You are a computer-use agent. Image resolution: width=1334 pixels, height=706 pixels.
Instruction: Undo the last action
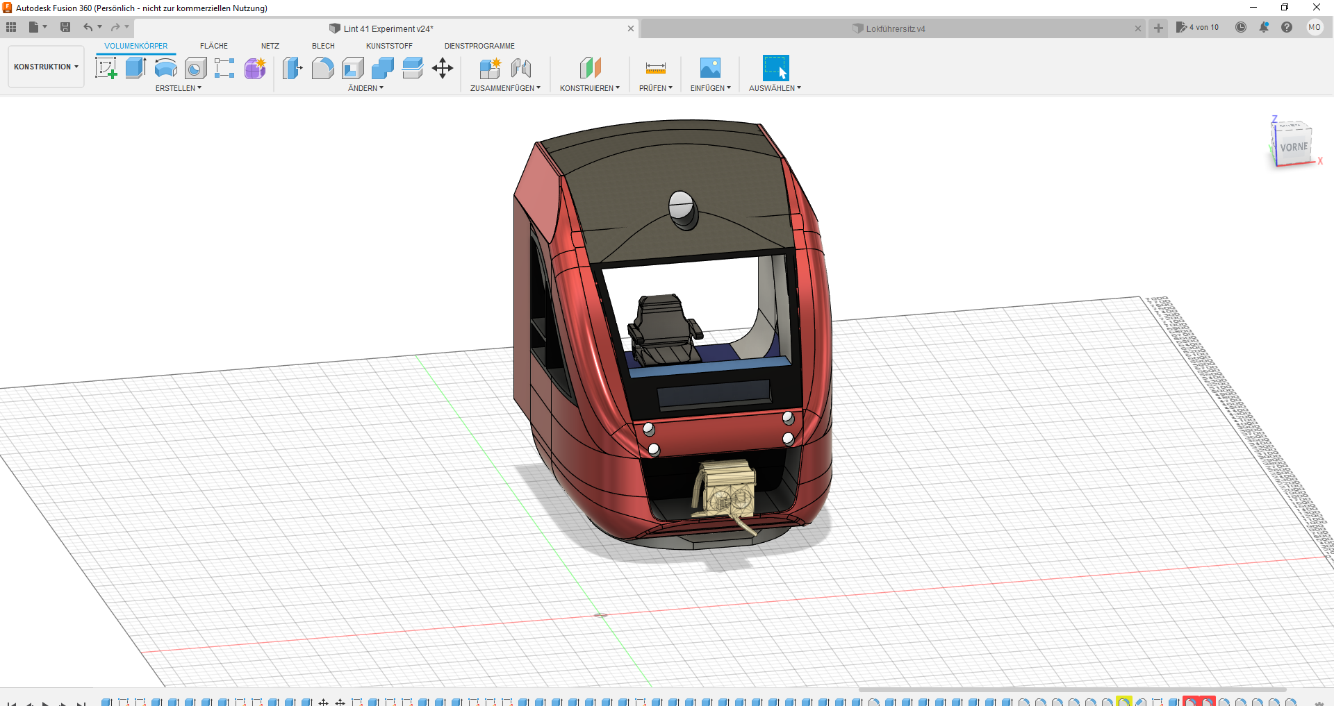tap(88, 27)
